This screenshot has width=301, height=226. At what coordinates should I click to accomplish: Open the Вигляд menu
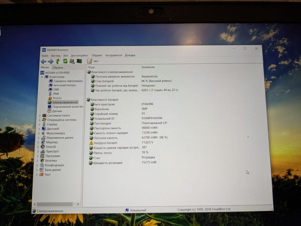(x=56, y=56)
